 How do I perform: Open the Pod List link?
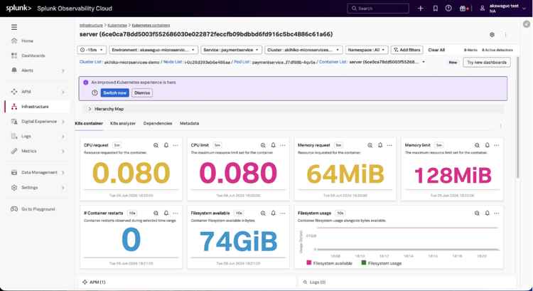[242, 62]
